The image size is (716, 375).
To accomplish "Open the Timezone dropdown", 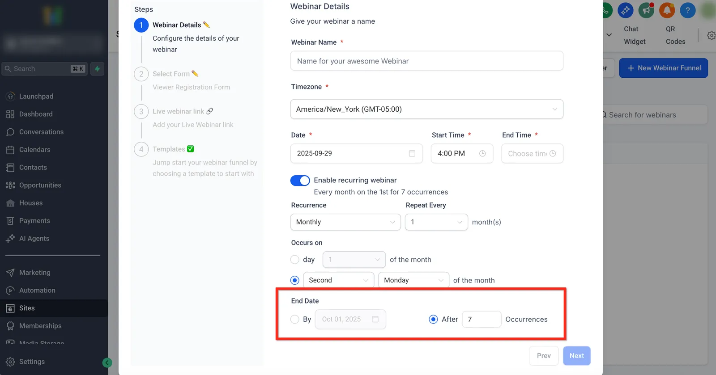I will click(x=426, y=109).
